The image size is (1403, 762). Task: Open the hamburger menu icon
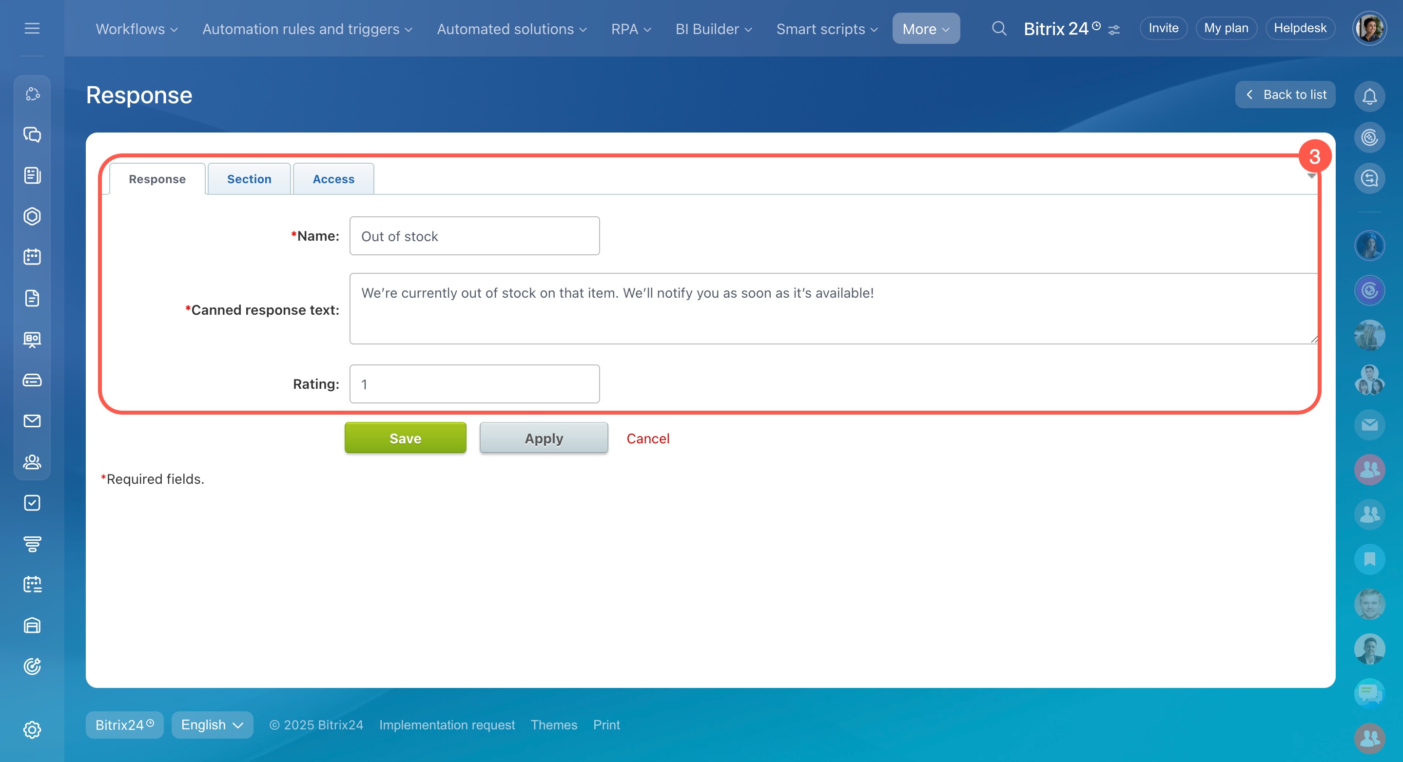point(32,28)
